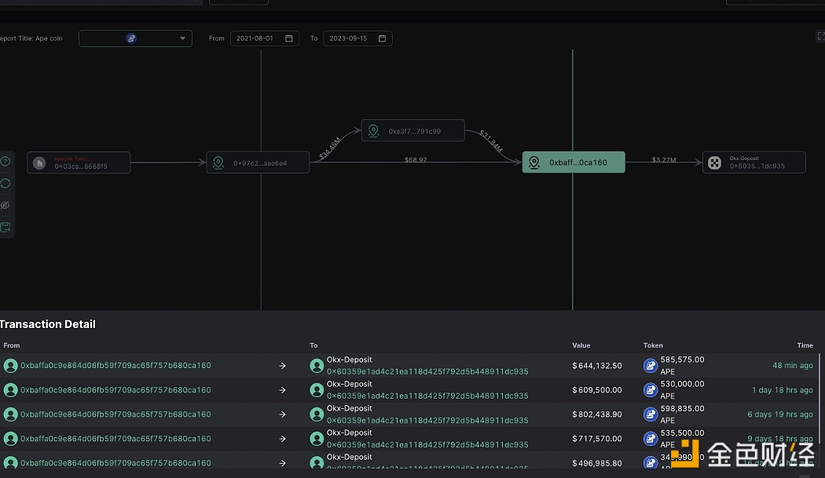
Task: Click the Value column header
Action: (581, 345)
